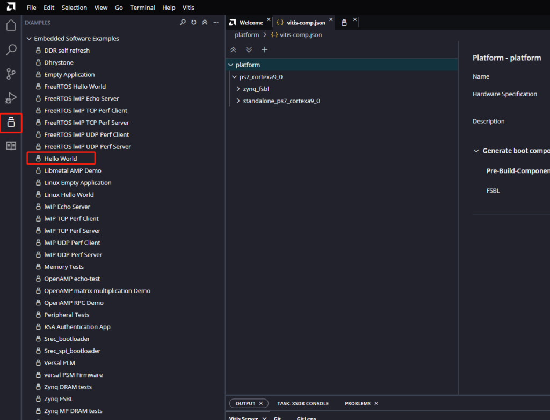Viewport: 550px width, 420px height.
Task: Switch to the Welcome tab
Action: click(251, 23)
